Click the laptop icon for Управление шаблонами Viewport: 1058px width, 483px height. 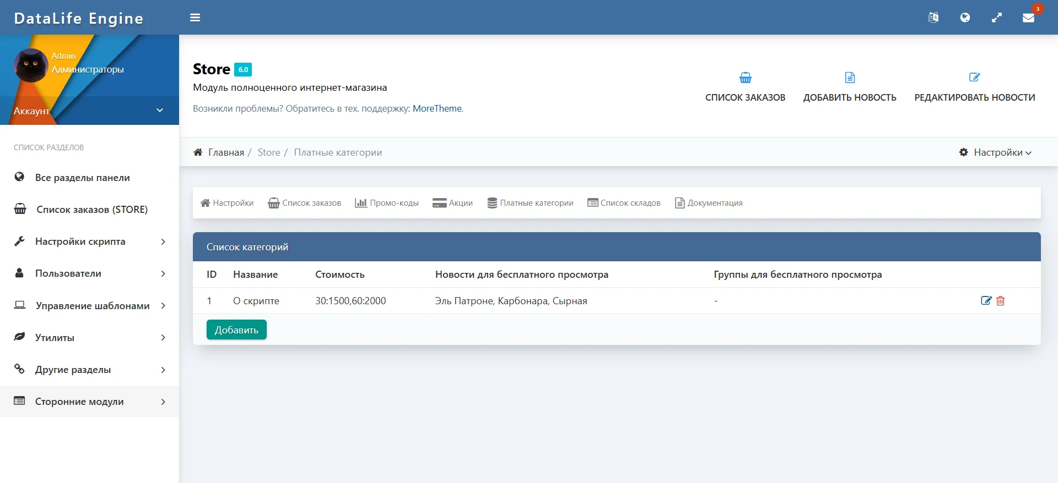coord(20,305)
